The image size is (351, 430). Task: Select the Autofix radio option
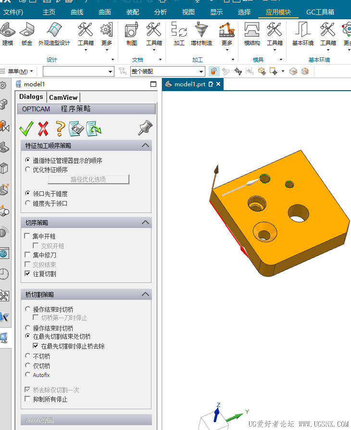[27, 375]
